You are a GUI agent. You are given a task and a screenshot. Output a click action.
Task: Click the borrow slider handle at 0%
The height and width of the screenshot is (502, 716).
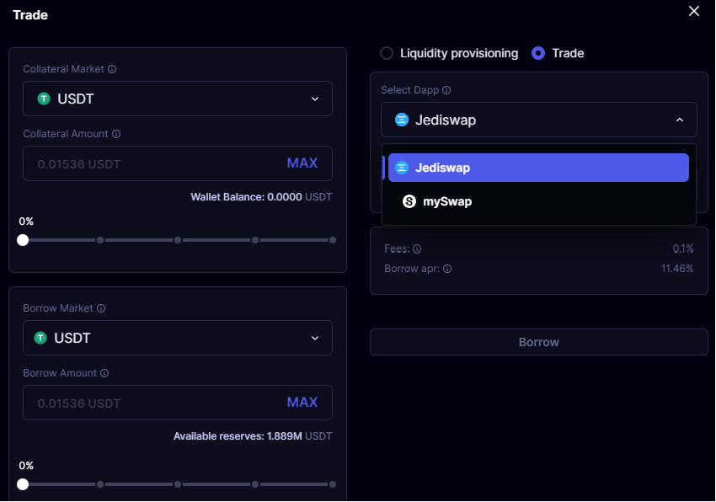(23, 484)
